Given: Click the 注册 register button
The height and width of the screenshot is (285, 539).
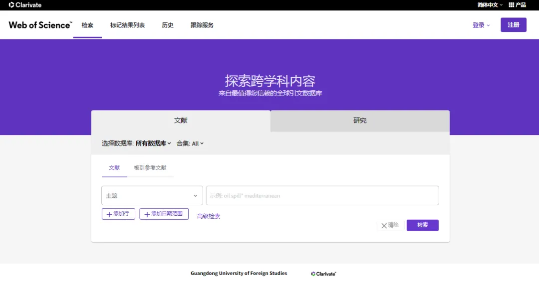Looking at the screenshot, I should point(514,25).
